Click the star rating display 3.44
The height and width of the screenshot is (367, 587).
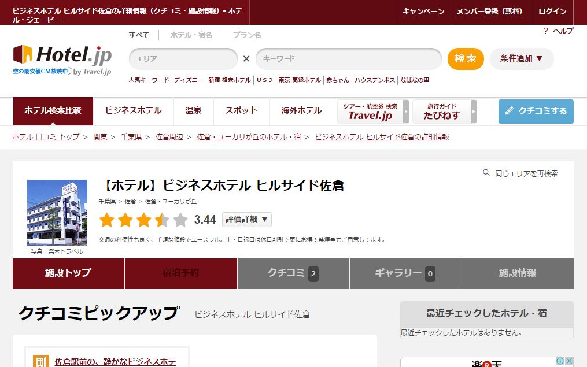pos(158,220)
